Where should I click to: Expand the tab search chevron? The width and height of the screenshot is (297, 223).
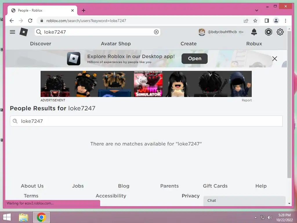tap(257, 10)
